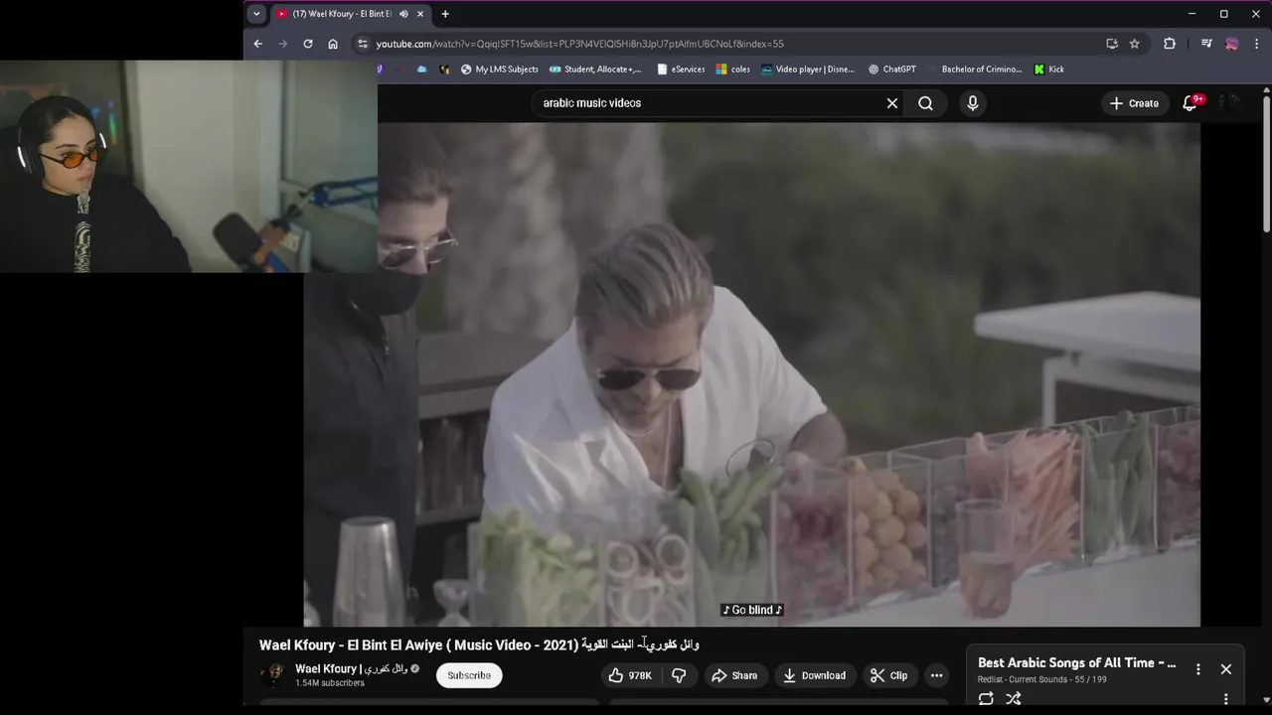This screenshot has width=1272, height=715.
Task: Start voice search with microphone icon
Action: tap(973, 103)
